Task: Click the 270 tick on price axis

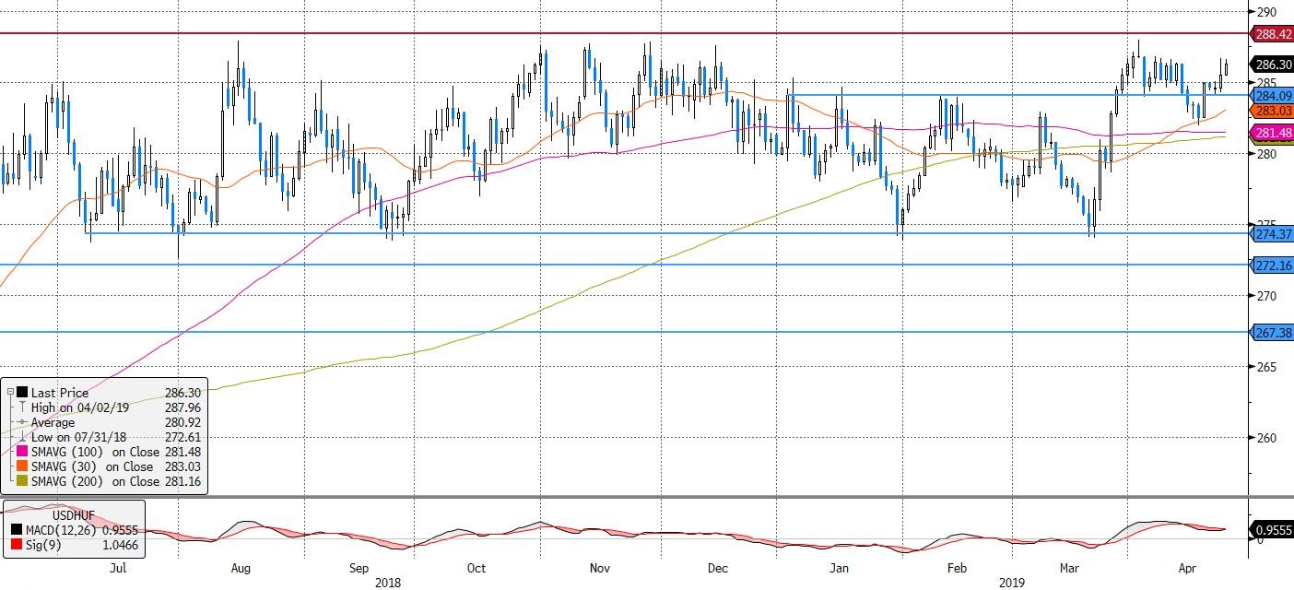Action: click(x=1265, y=296)
